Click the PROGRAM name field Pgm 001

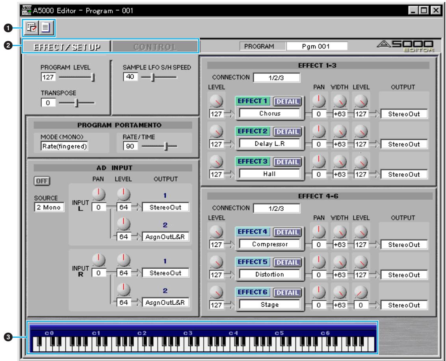(316, 46)
